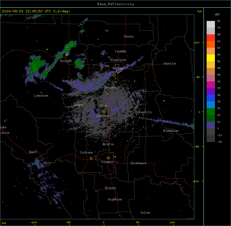Click the Ponoka city label
231x226 pixels.
(x=129, y=37)
